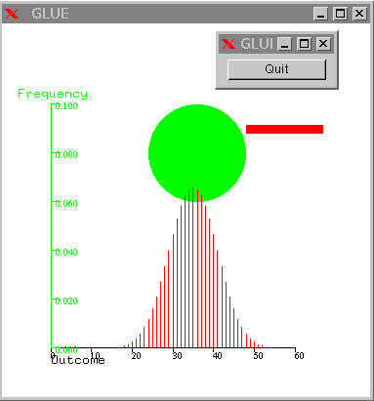Click the Outcome axis label

tap(78, 360)
